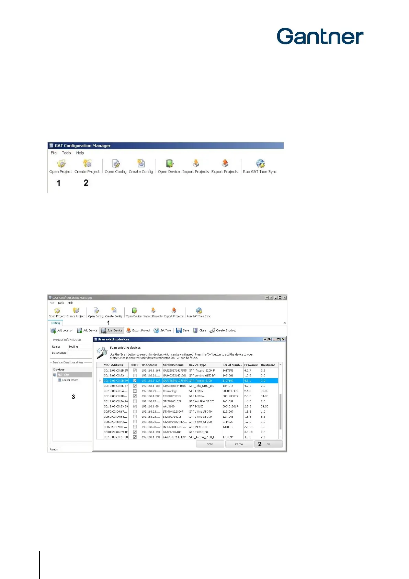This screenshot has width=409, height=579.
Task: Click the Name field containing Testing
Action: point(80,347)
